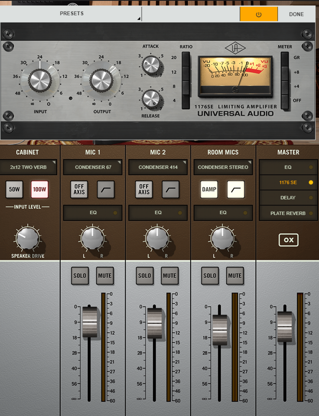Image resolution: width=319 pixels, height=416 pixels.
Task: Click the MIC 2 fader handle
Action: coord(154,323)
